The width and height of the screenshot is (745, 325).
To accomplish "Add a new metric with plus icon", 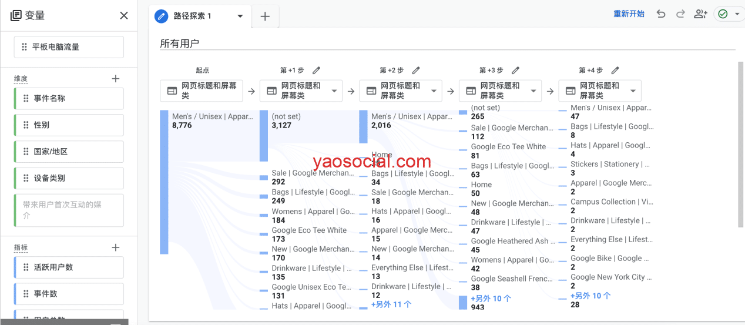I will (x=116, y=248).
